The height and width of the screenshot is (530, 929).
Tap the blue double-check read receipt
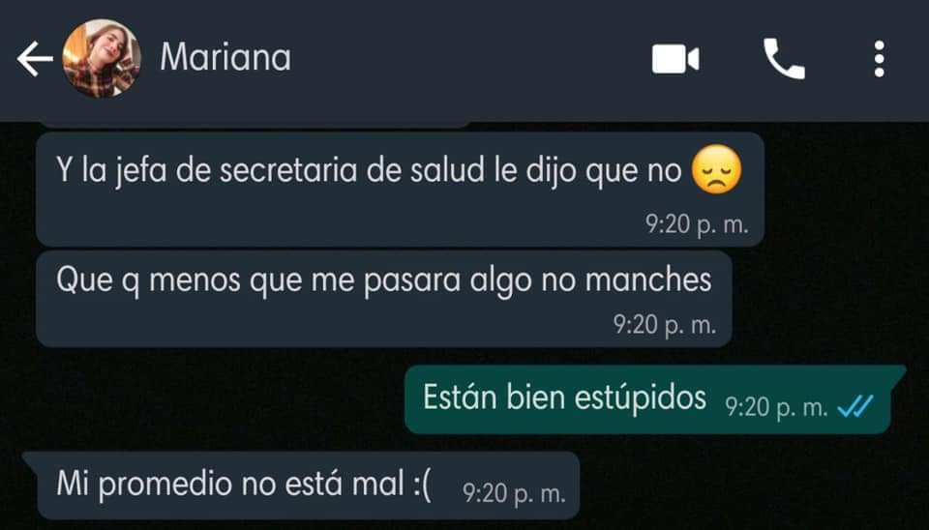[x=854, y=407]
